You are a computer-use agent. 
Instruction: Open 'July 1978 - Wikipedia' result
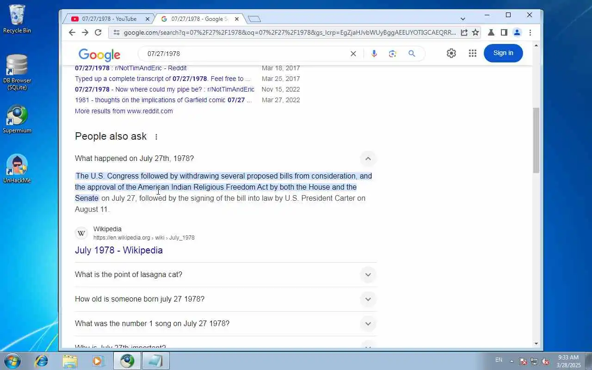(119, 250)
